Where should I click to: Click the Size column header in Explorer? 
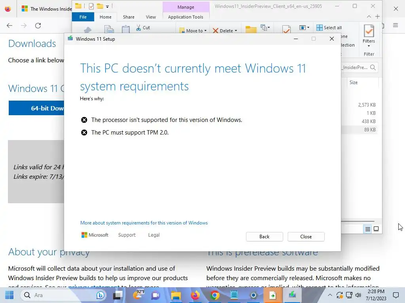[354, 82]
